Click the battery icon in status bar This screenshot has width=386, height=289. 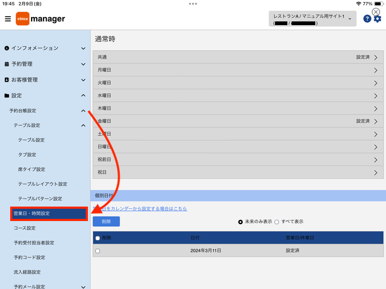pyautogui.click(x=378, y=4)
